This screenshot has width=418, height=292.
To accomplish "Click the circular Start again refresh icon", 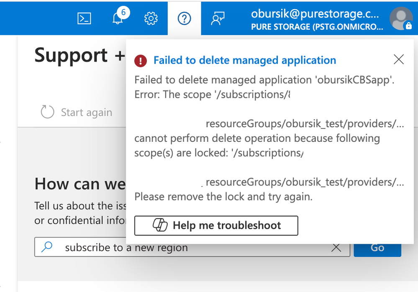I will [x=47, y=112].
